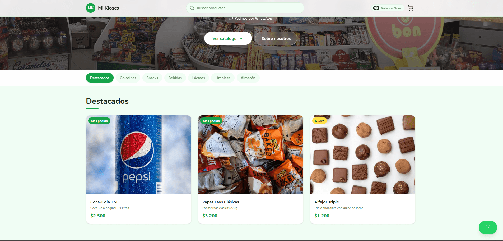This screenshot has width=503, height=241.
Task: Click the Papas Lays Clásicas title
Action: (221, 202)
